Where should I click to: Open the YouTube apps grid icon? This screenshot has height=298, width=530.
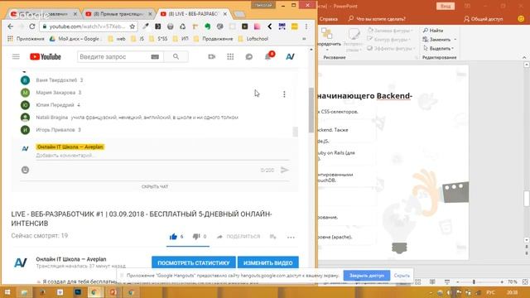(x=230, y=57)
